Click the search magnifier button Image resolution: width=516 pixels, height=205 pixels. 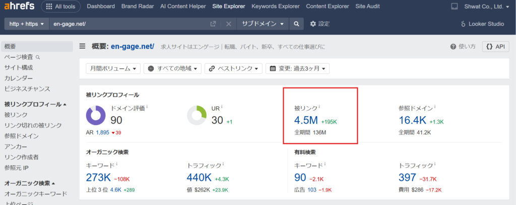(x=296, y=24)
